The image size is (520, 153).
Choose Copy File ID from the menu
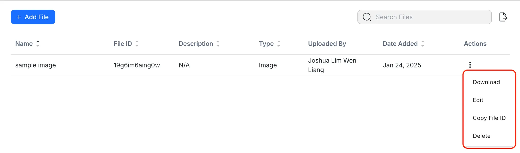pyautogui.click(x=489, y=118)
